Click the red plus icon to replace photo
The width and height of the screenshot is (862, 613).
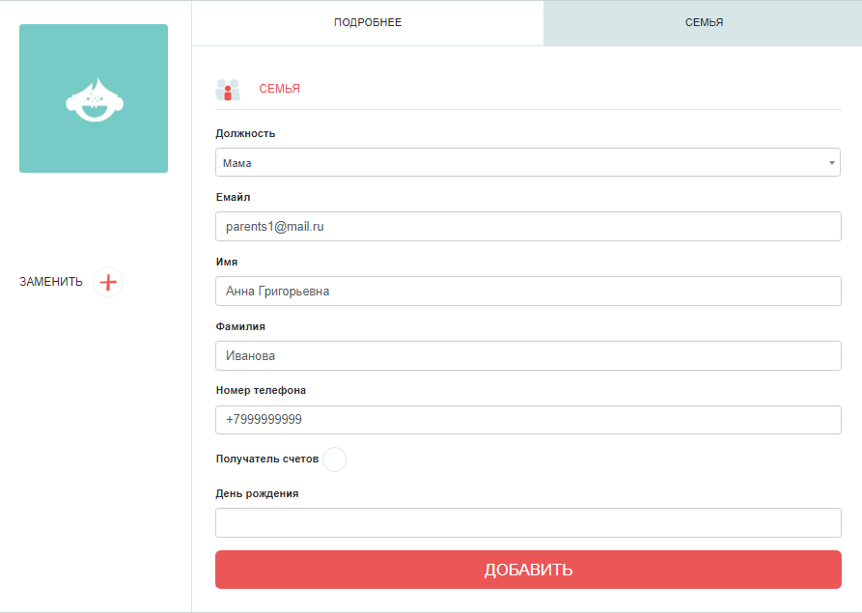(x=108, y=282)
